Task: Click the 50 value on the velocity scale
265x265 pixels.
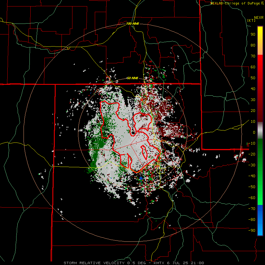Action: click(253, 78)
